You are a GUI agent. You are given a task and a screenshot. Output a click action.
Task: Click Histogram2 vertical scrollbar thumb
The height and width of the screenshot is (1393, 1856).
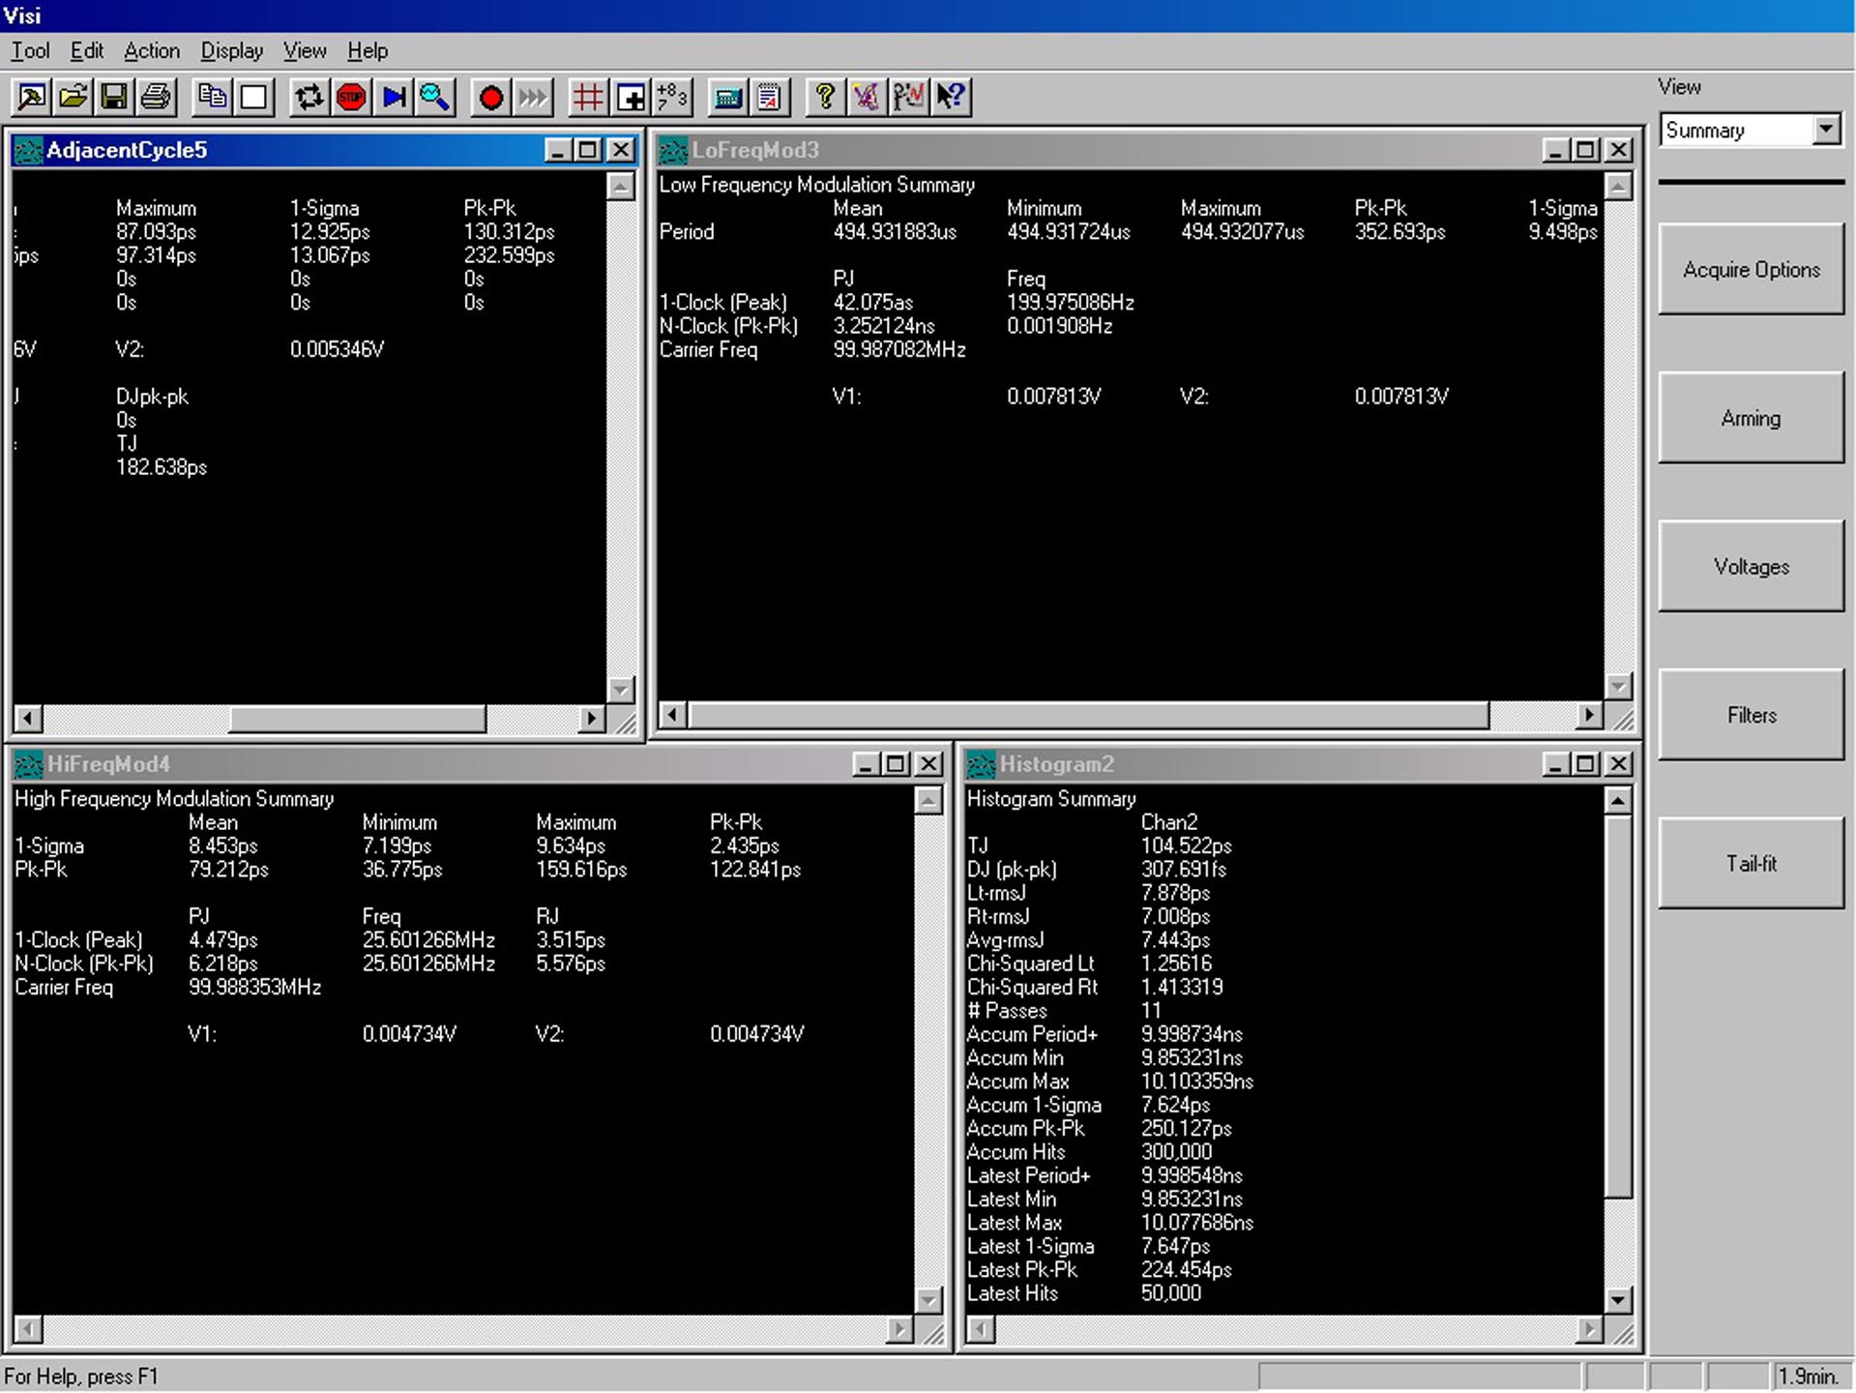click(x=1618, y=1008)
